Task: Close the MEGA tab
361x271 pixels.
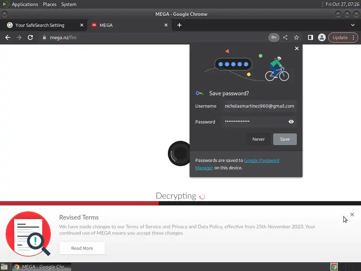Action: point(166,25)
